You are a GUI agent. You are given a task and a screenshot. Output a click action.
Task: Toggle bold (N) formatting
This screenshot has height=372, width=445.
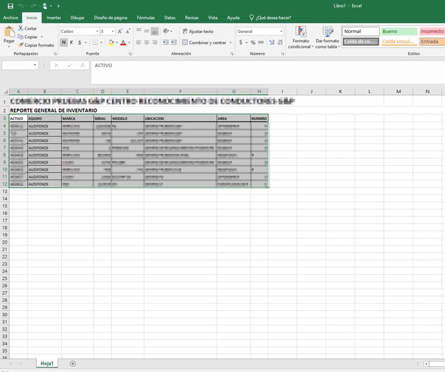pos(63,43)
